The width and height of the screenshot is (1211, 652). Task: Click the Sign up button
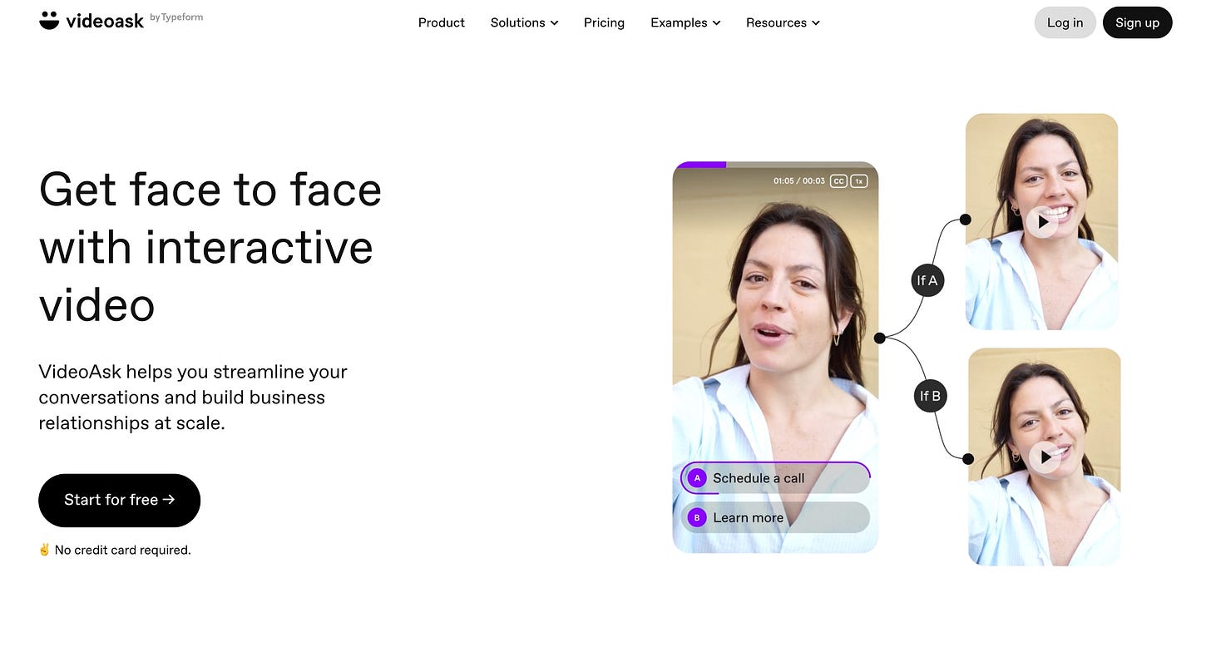click(1137, 22)
